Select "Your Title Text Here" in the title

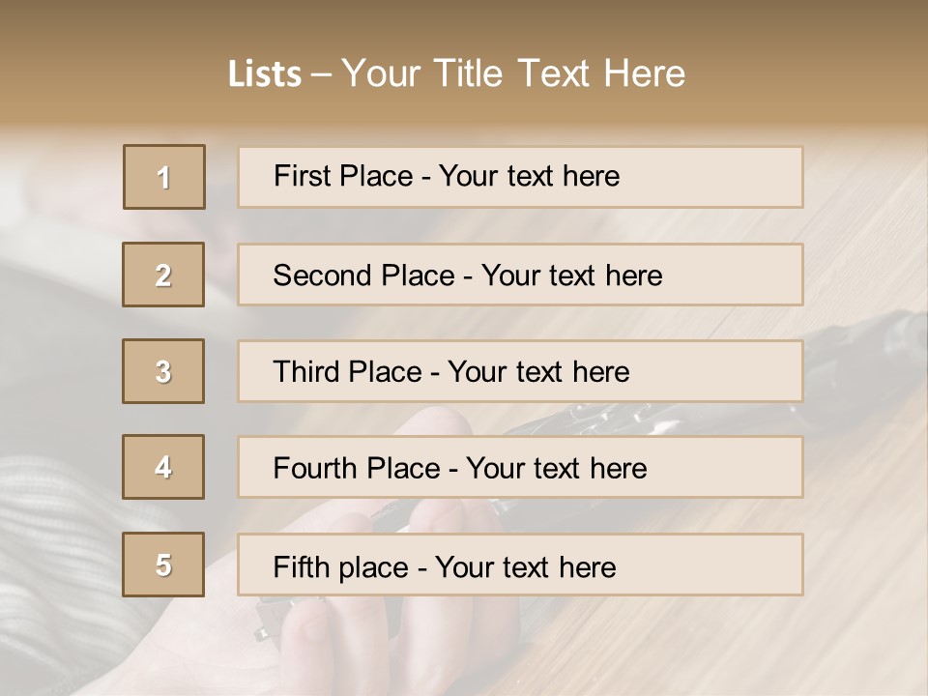tap(513, 73)
